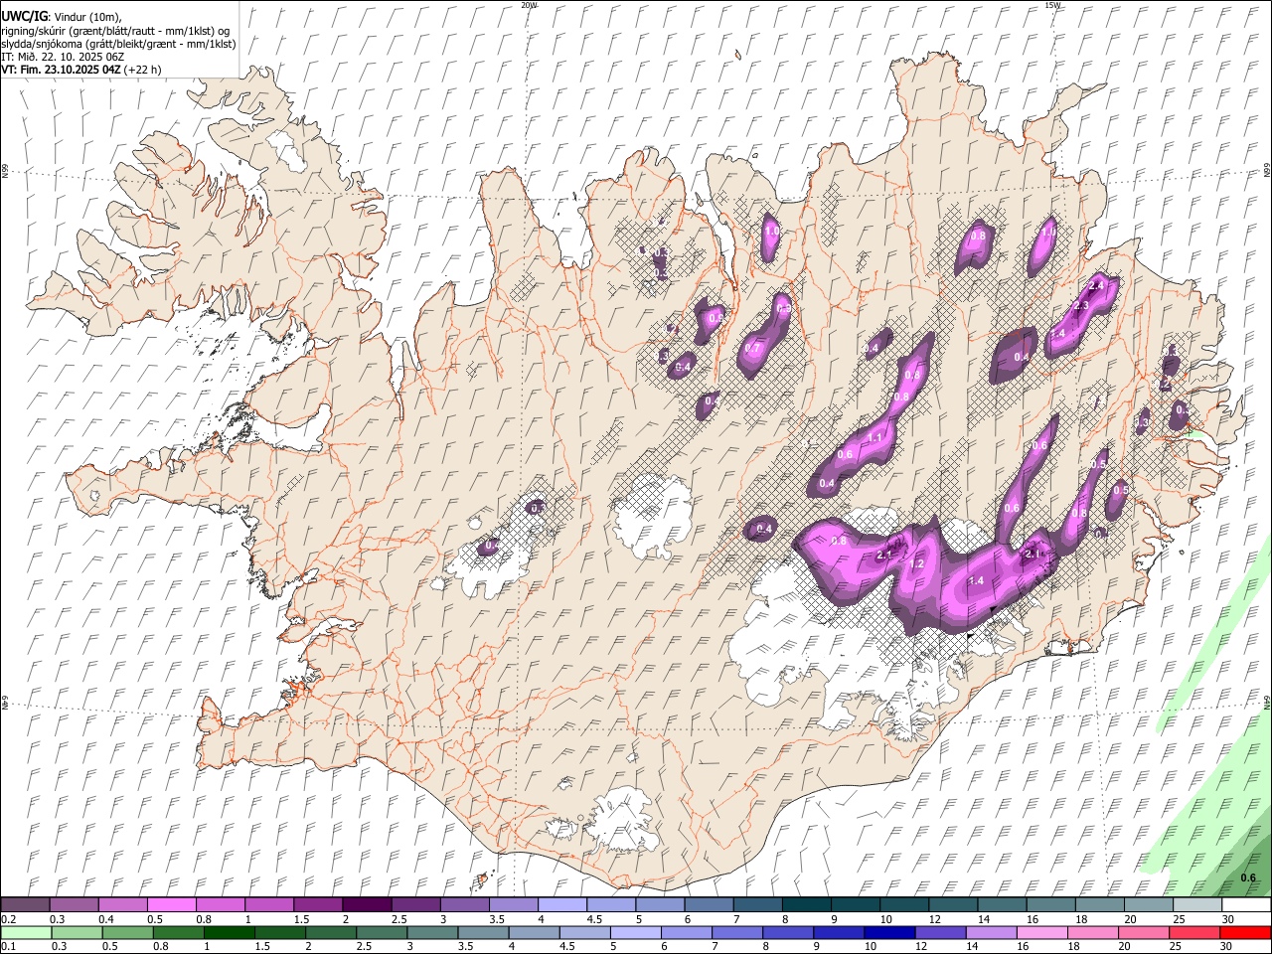1272x954 pixels.
Task: Click the pink swatch labeled 18 in lower legend
Action: click(x=1093, y=933)
